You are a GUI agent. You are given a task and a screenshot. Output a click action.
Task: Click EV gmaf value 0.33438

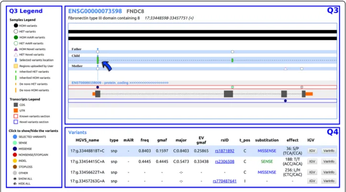201,161
